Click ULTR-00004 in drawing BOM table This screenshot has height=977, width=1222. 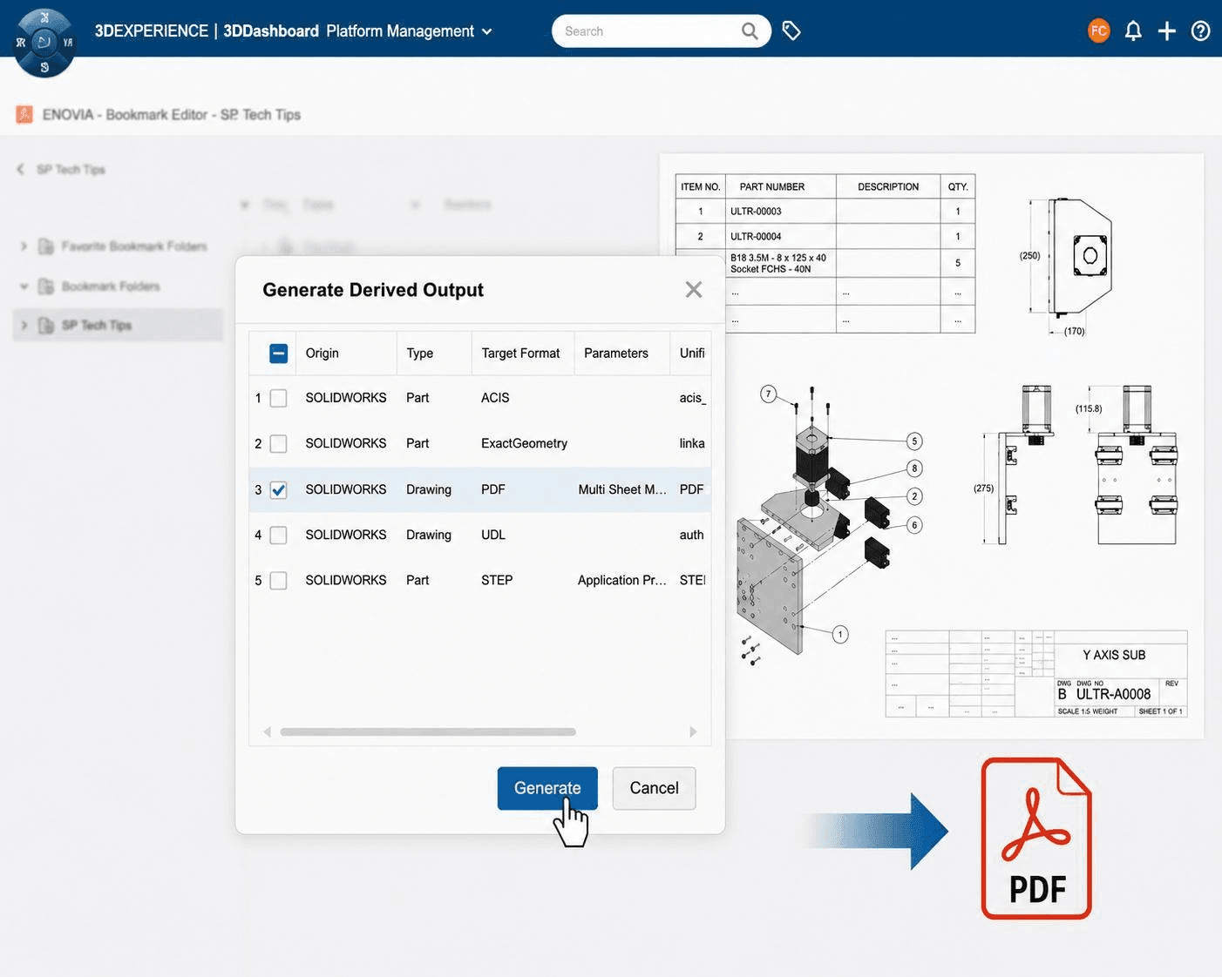coord(756,237)
